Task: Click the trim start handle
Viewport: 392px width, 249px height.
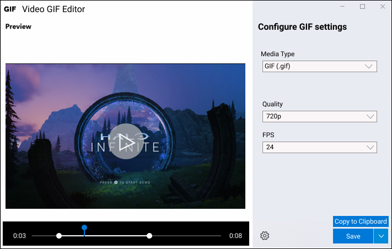Action: click(x=59, y=236)
